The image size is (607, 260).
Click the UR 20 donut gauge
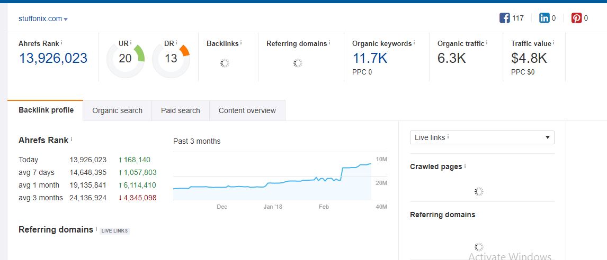(126, 59)
